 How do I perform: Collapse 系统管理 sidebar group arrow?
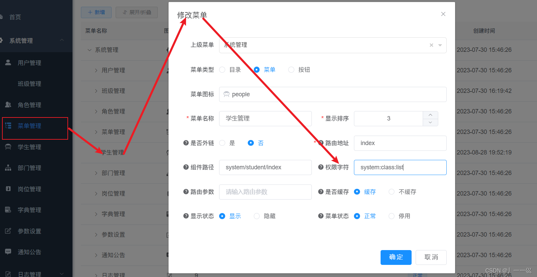pos(62,40)
